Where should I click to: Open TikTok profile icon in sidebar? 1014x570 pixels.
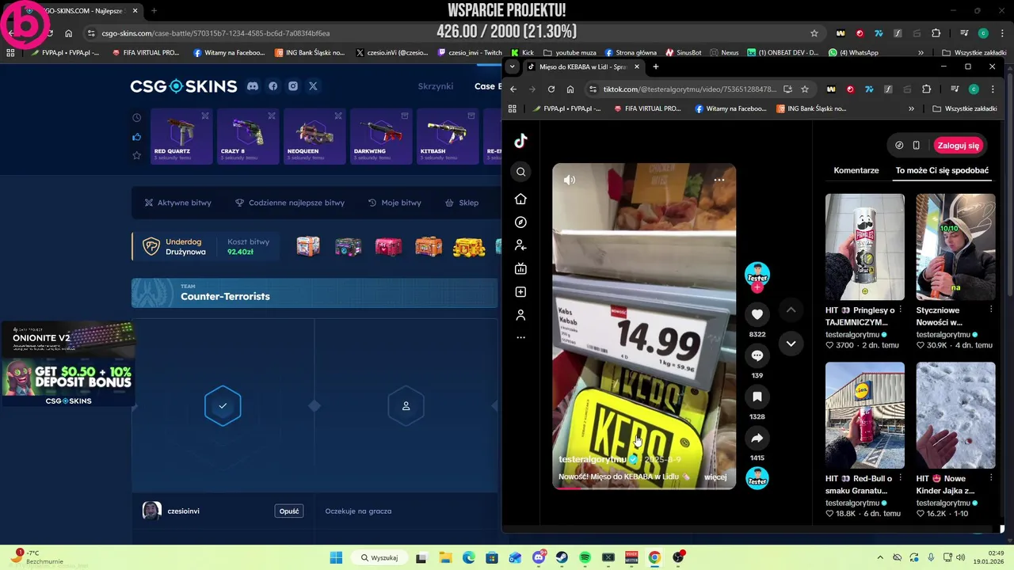[520, 315]
